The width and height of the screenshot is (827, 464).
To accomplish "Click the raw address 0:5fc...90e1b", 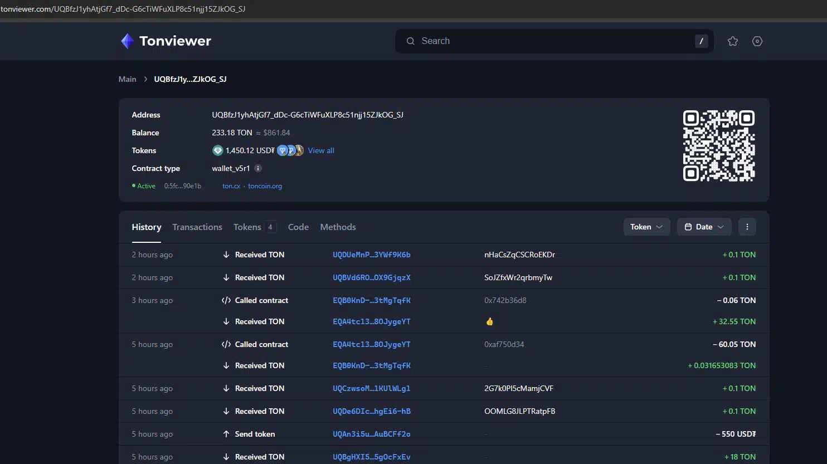I will pyautogui.click(x=183, y=186).
